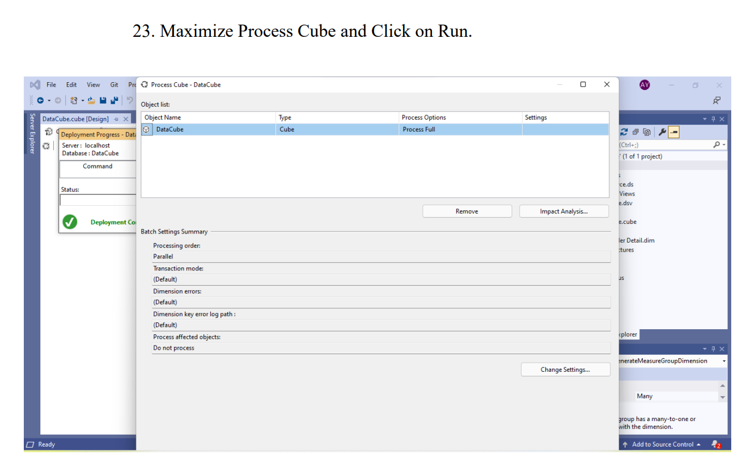Click the Impact Analysis... button
Image resolution: width=742 pixels, height=459 pixels.
click(564, 211)
